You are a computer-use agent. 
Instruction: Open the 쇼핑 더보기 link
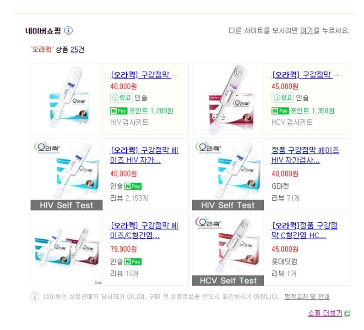coord(325,313)
